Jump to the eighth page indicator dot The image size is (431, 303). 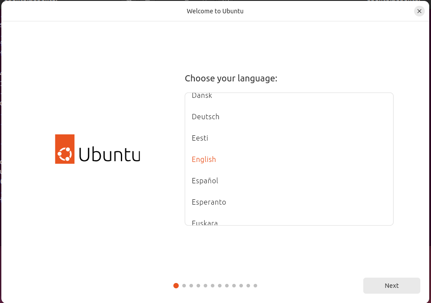(227, 286)
